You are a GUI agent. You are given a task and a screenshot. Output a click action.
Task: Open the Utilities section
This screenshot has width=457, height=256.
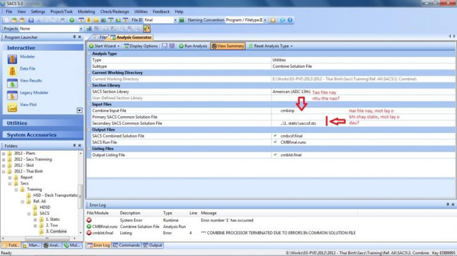(x=43, y=123)
